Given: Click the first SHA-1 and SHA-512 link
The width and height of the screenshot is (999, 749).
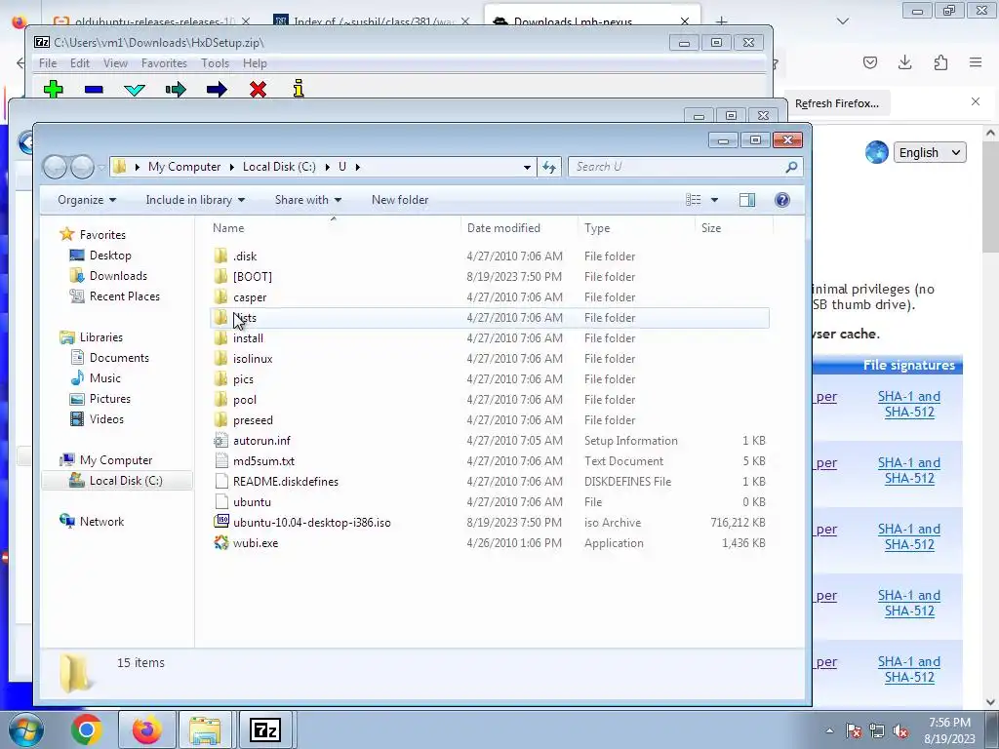Looking at the screenshot, I should 909,404.
